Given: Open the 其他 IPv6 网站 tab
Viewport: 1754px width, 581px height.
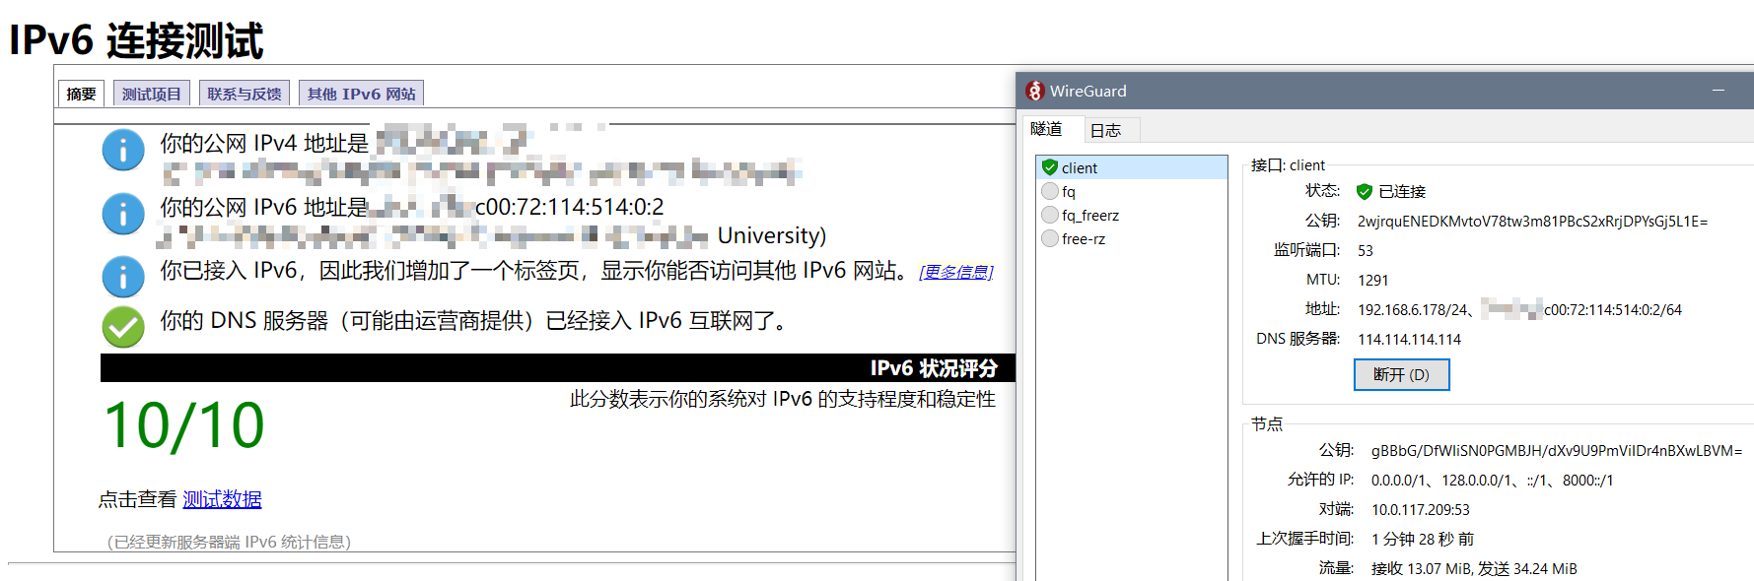Looking at the screenshot, I should (362, 94).
